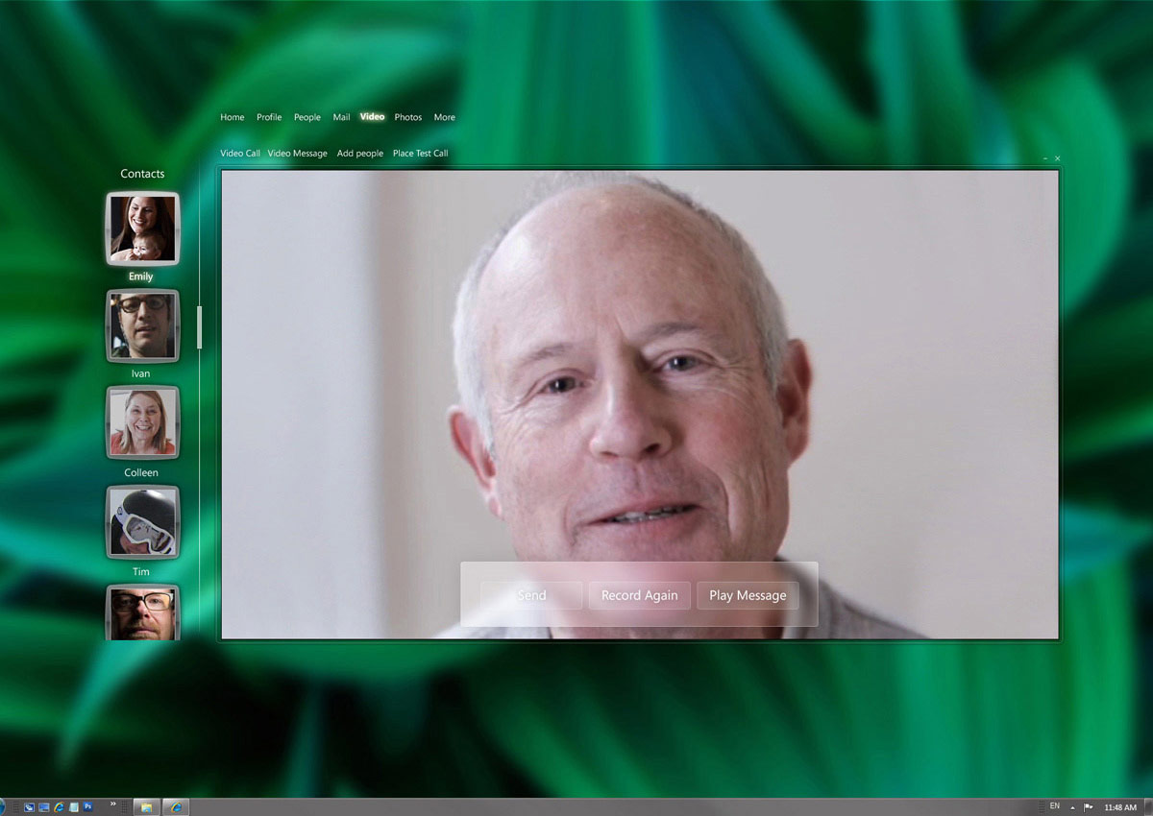Minimize the video window

point(1045,158)
